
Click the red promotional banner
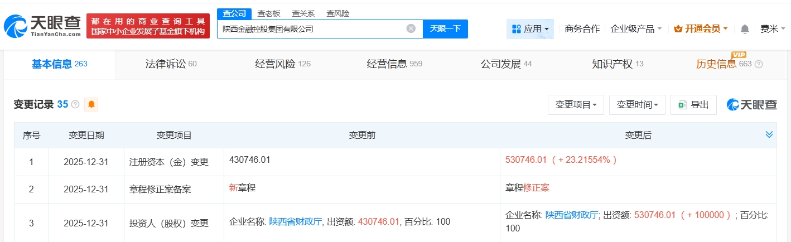click(148, 26)
